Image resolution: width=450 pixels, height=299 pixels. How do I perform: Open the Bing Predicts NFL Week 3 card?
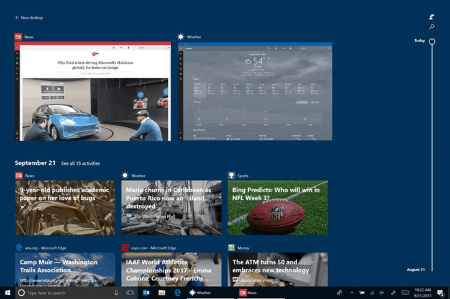coord(277,208)
